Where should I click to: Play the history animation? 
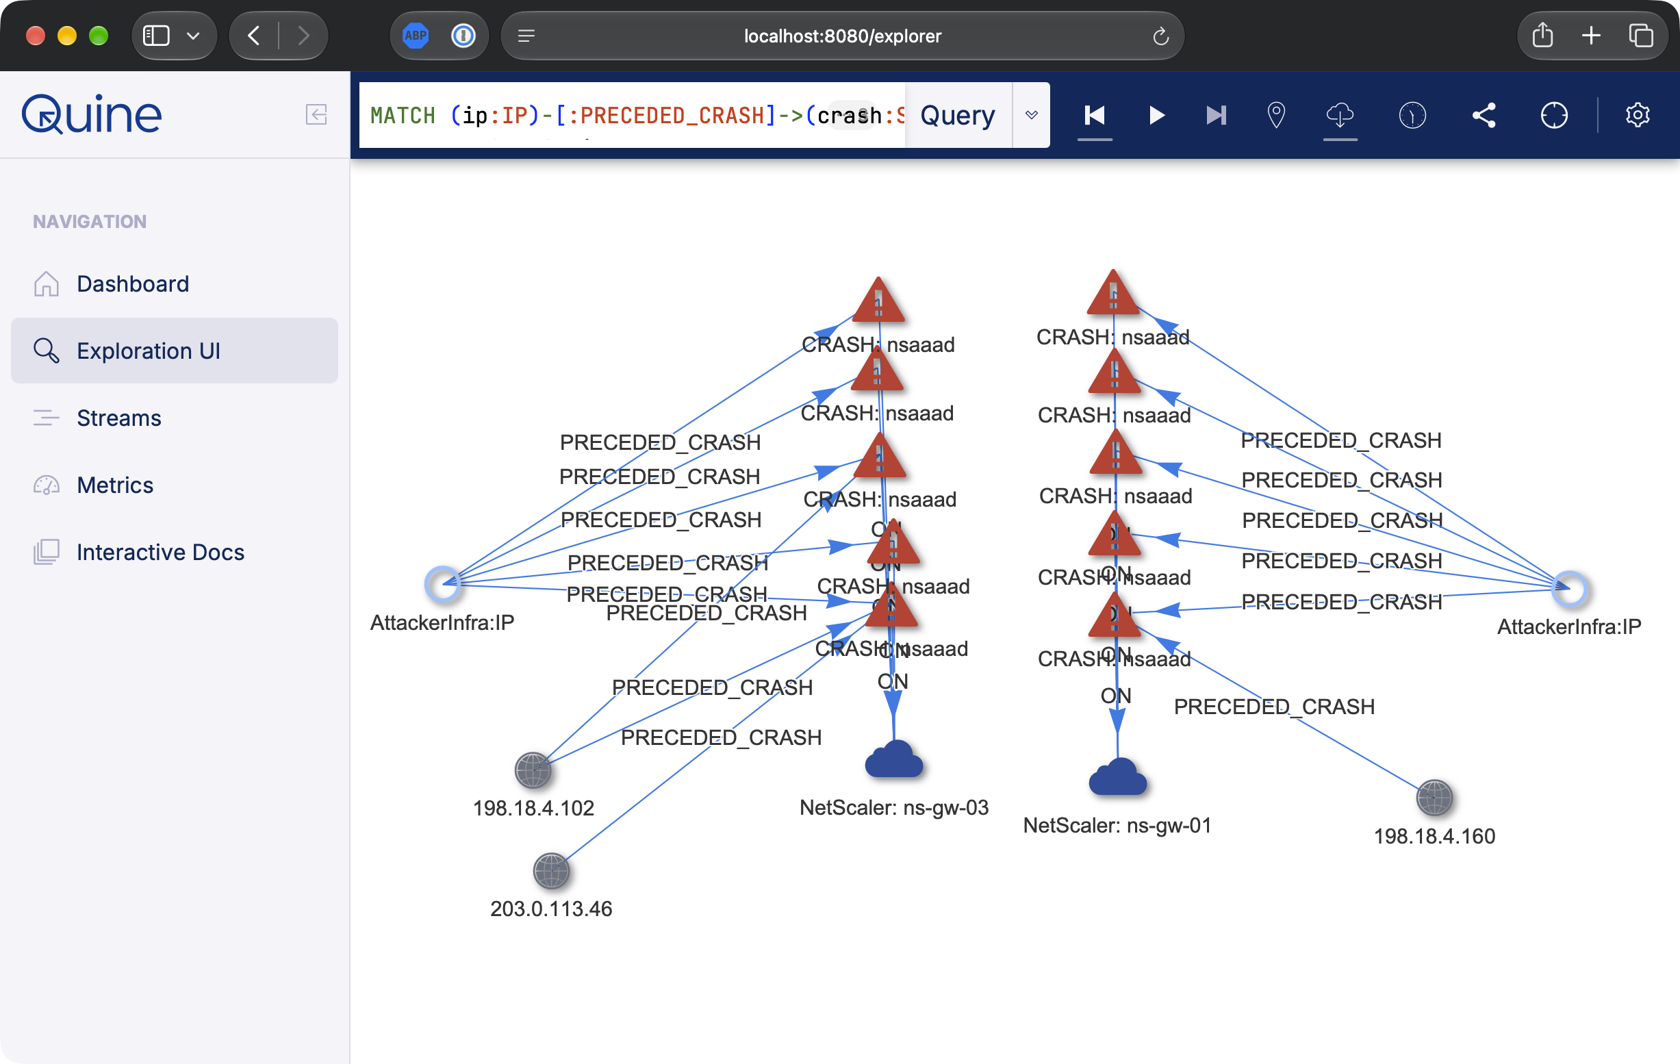tap(1156, 115)
